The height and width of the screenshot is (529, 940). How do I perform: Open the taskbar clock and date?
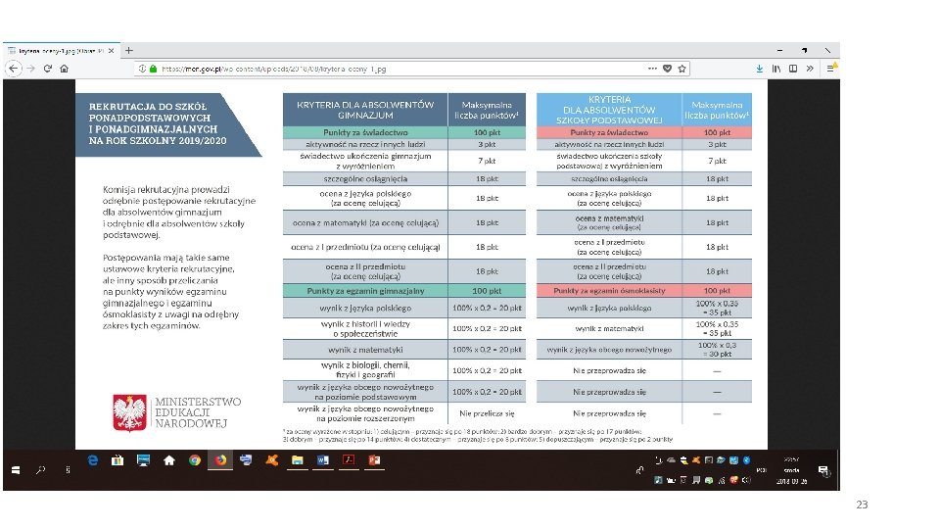tap(791, 470)
